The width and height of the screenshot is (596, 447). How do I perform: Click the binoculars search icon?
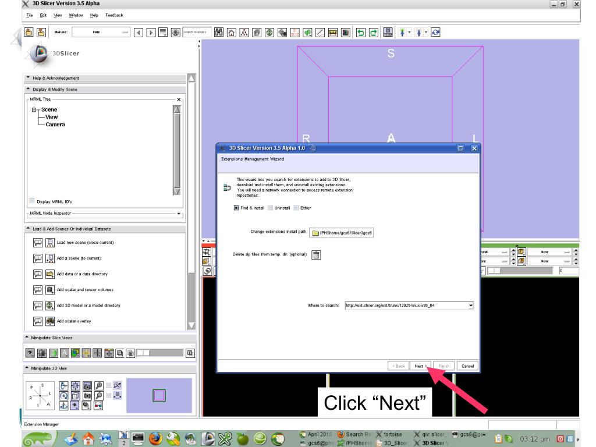click(219, 33)
